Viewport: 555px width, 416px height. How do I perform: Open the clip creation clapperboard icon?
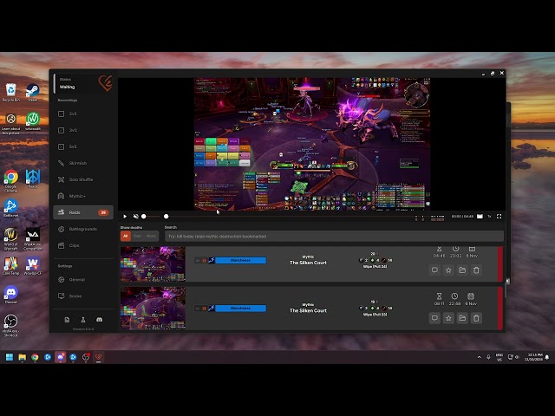click(480, 216)
